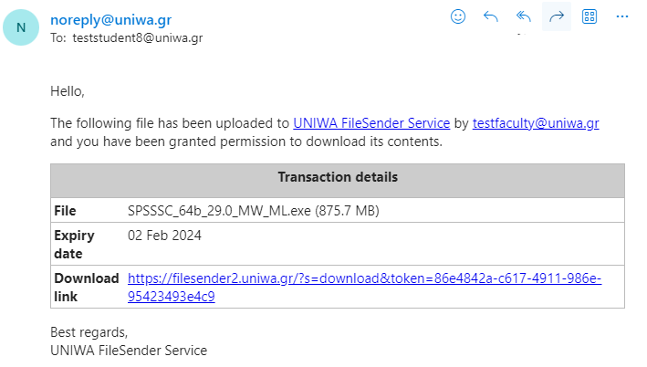Click the UNIWA FileSender Service signature line

(x=129, y=351)
